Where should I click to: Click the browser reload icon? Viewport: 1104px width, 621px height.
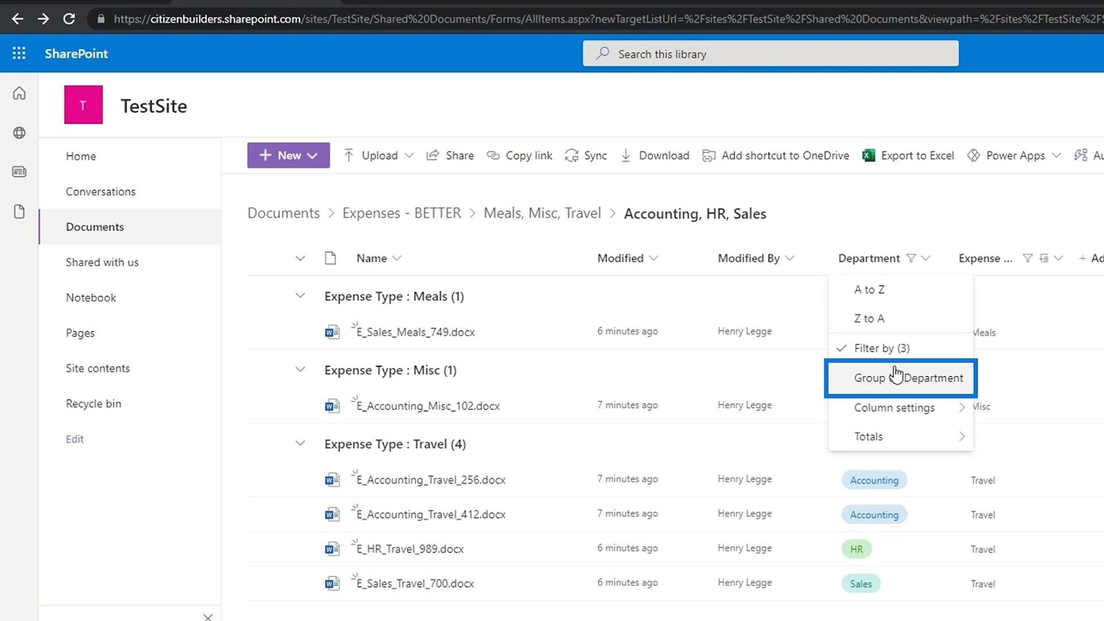(69, 19)
